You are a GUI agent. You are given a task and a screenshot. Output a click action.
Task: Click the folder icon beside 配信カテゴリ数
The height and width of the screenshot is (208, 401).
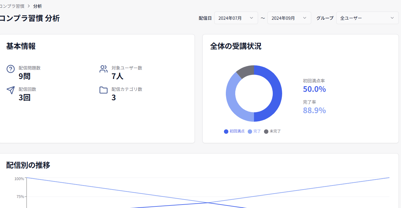click(x=103, y=90)
